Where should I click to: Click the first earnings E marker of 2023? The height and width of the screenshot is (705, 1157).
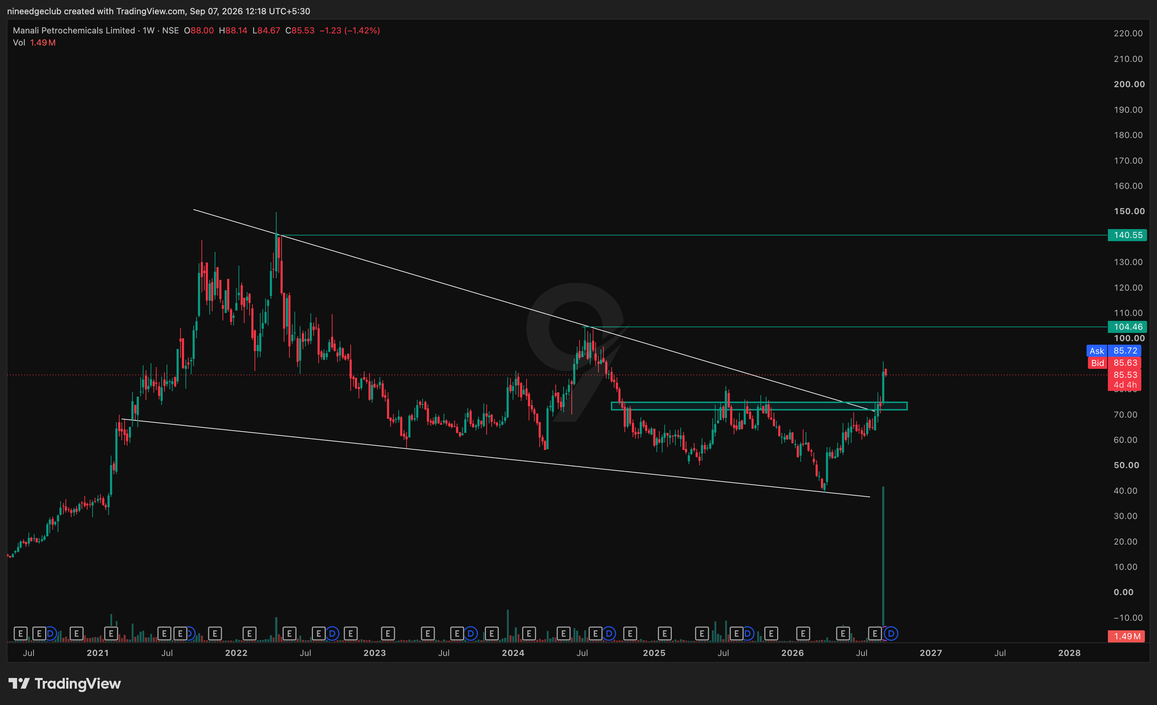pos(388,634)
